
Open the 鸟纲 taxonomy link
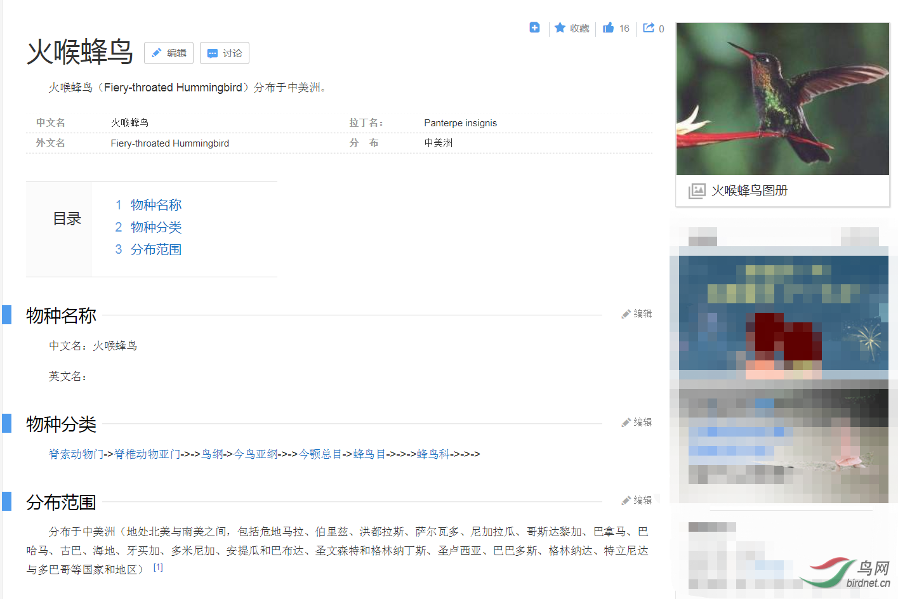(213, 454)
